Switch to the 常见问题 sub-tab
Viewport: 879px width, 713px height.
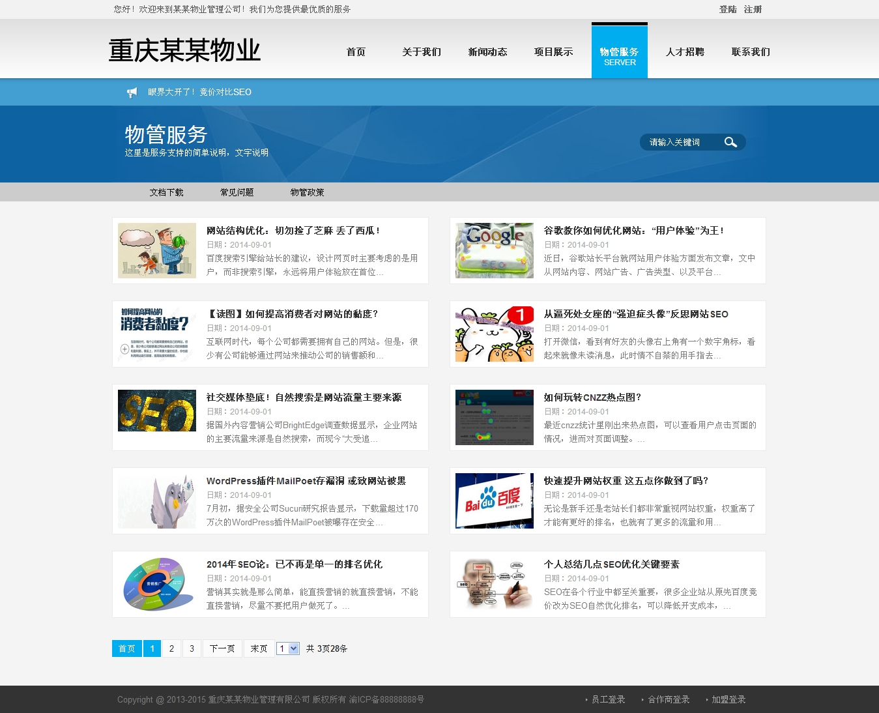pyautogui.click(x=237, y=192)
